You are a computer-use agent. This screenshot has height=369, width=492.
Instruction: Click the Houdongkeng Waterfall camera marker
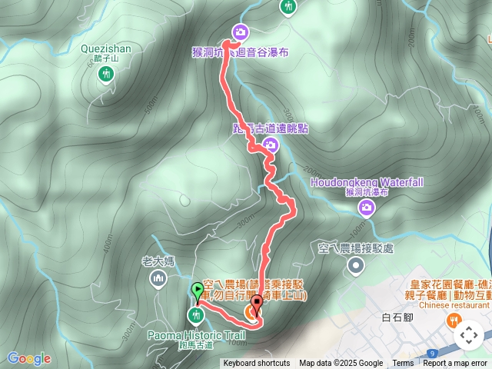367,208
